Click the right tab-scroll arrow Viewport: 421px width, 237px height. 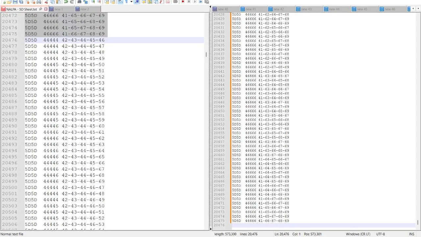point(418,9)
